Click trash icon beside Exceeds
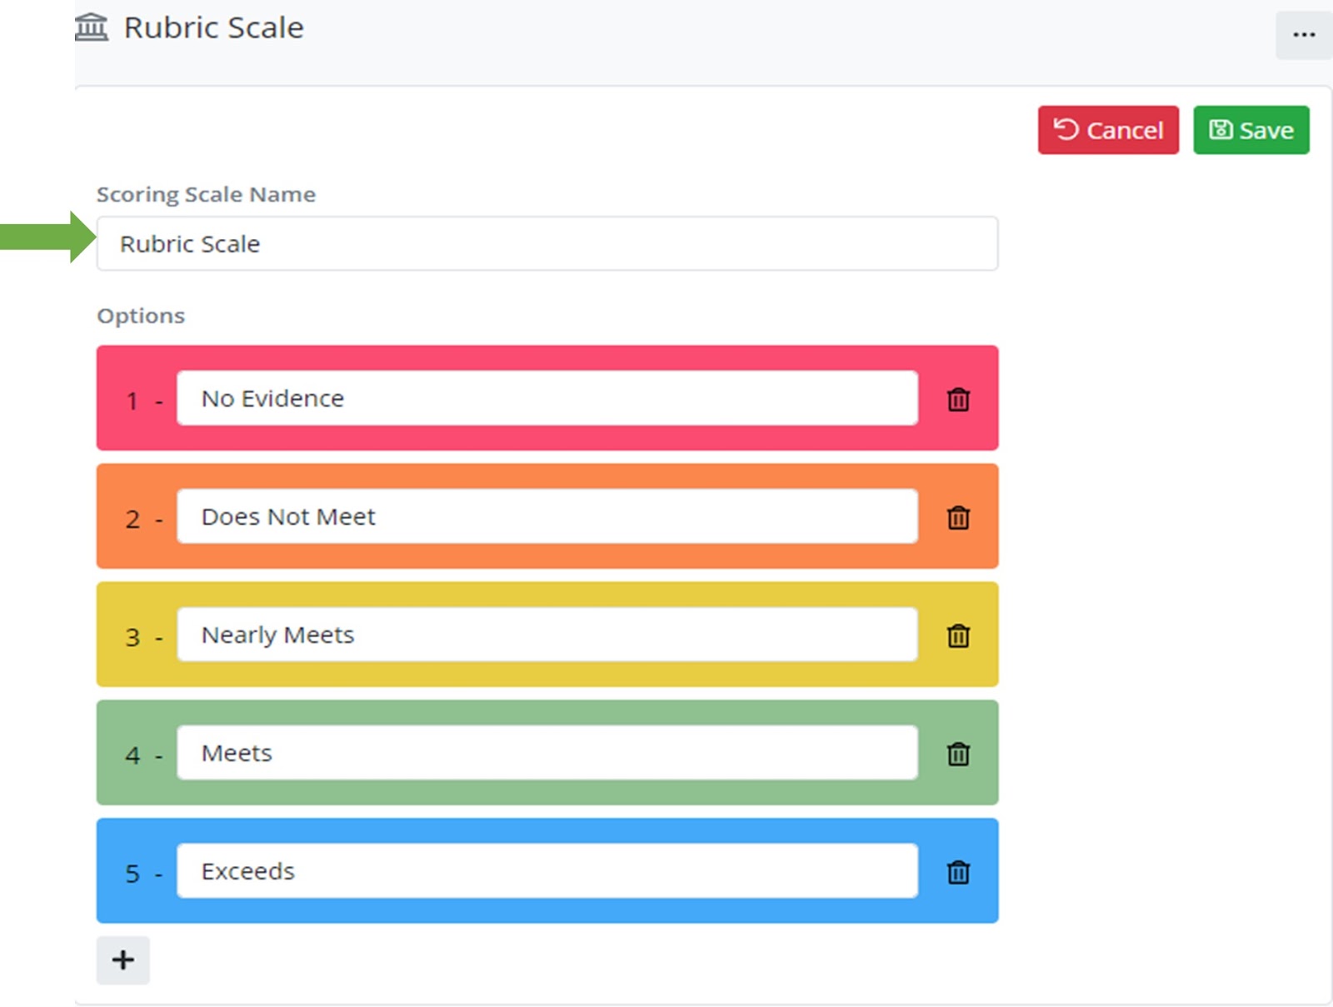Viewport: 1333px width, 1007px height. point(958,873)
